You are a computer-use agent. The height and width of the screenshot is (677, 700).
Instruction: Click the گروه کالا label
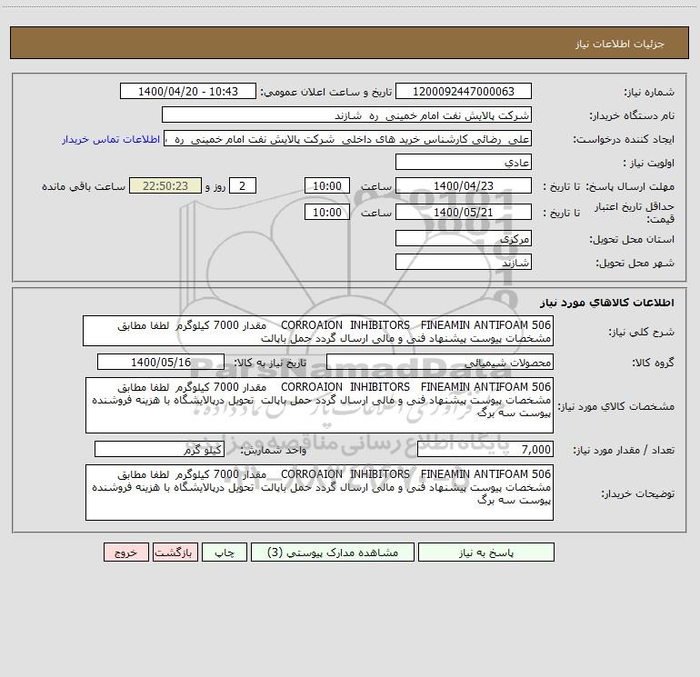[653, 363]
